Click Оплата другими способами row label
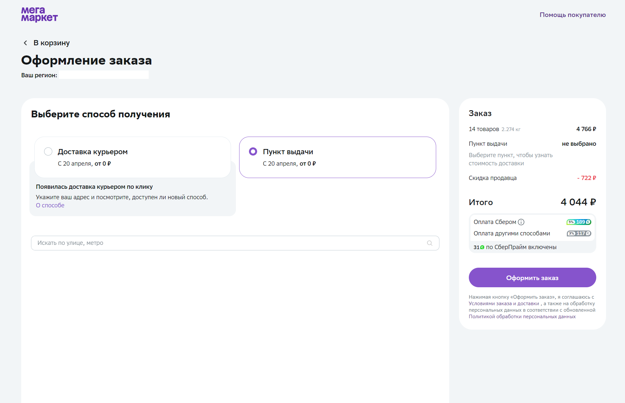Screen dimensions: 625x403 point(512,233)
